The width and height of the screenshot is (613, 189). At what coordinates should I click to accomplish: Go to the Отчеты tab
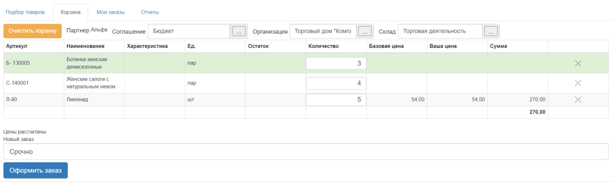[x=150, y=12]
